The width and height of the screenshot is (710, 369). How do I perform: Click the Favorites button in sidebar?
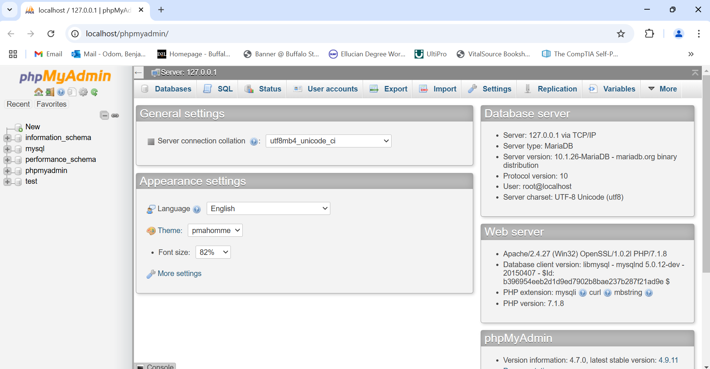(52, 104)
